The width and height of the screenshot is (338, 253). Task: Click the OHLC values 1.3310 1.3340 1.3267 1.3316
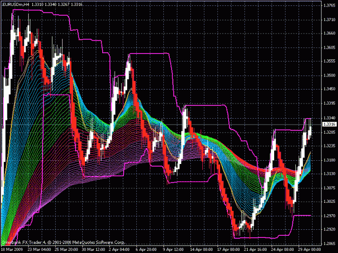57,4
